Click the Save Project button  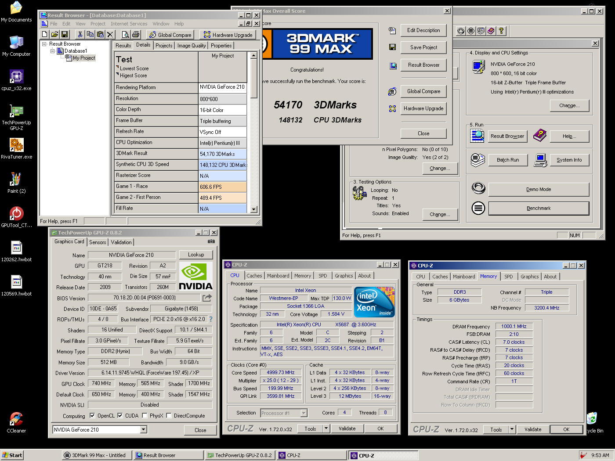point(423,47)
